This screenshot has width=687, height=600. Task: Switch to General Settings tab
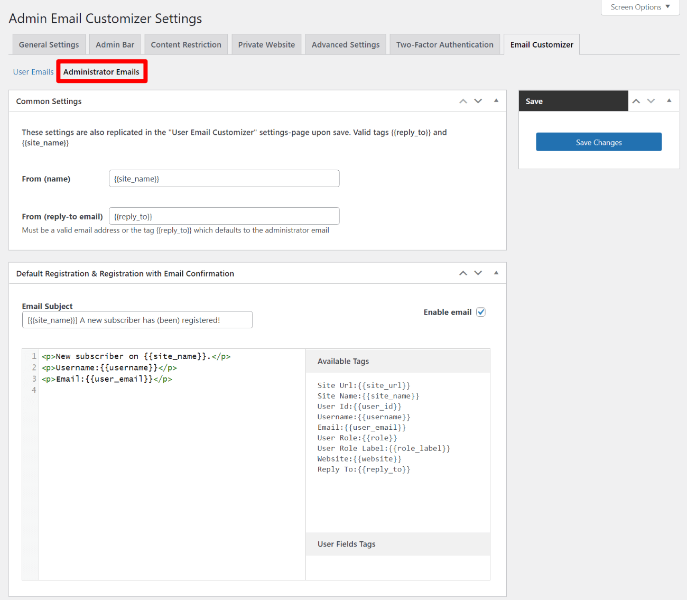49,44
